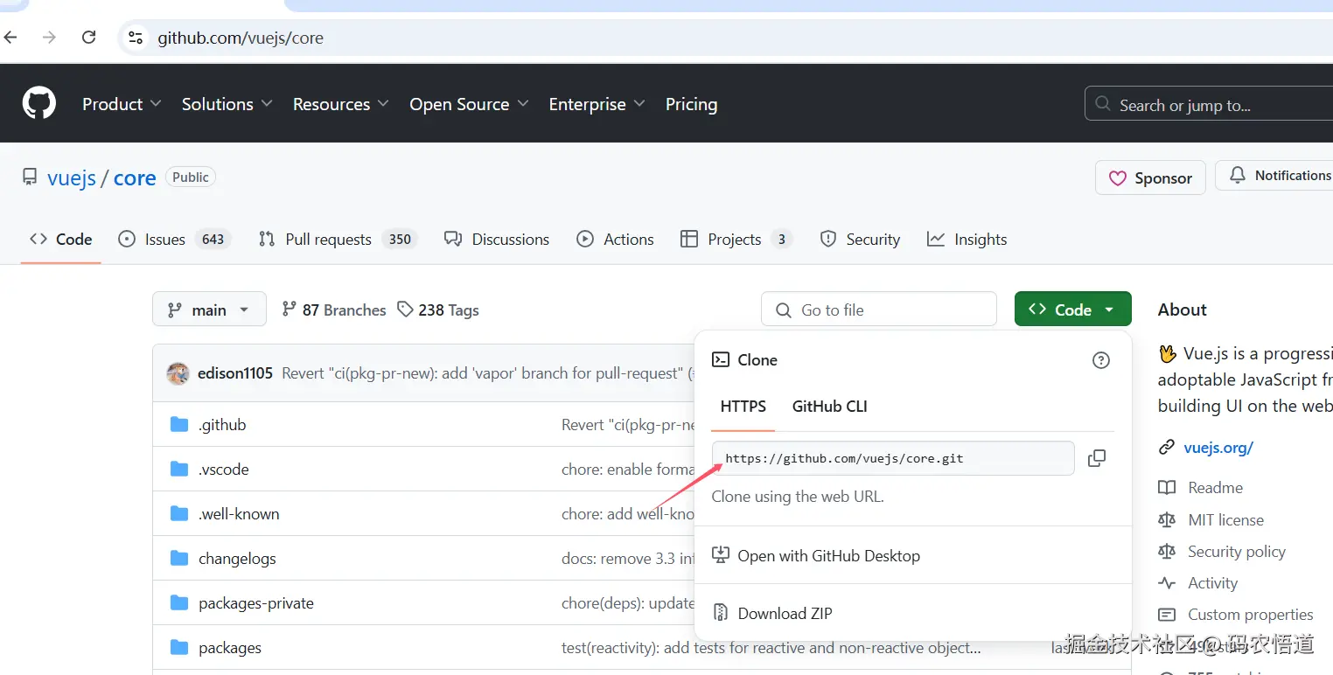Open the .github folder

(222, 425)
